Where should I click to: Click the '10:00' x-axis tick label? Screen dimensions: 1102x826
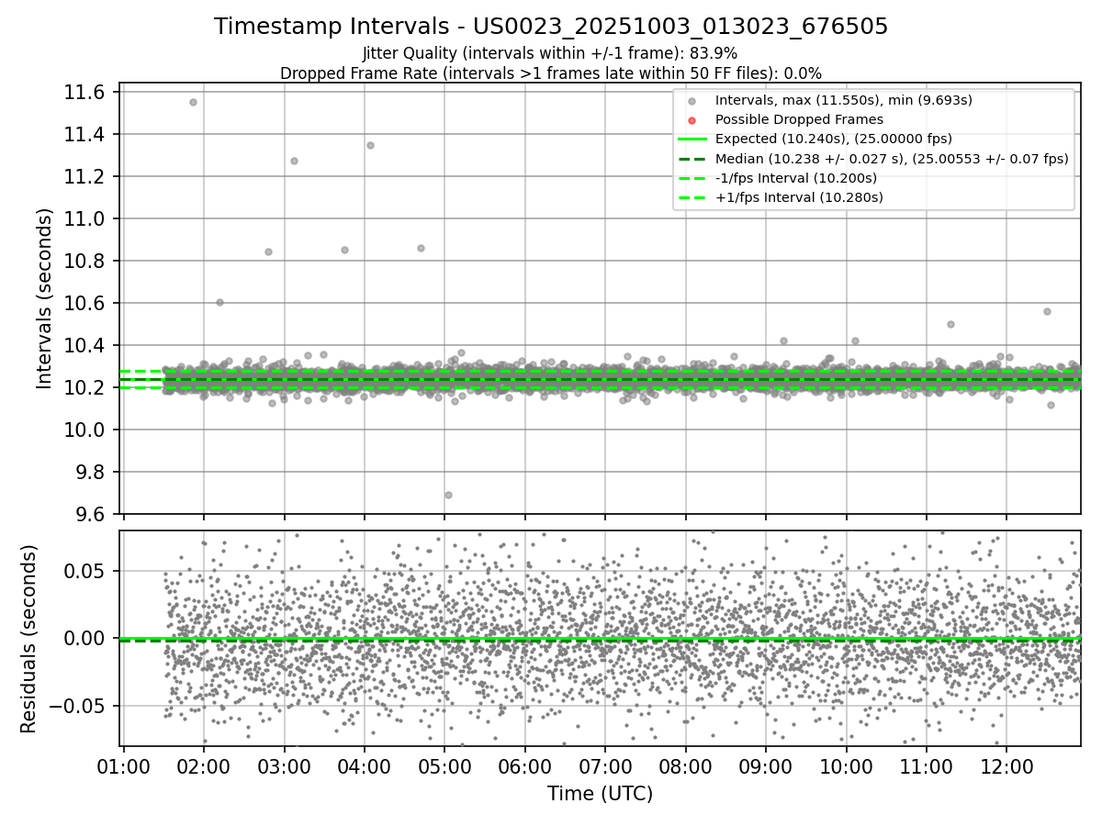click(846, 765)
